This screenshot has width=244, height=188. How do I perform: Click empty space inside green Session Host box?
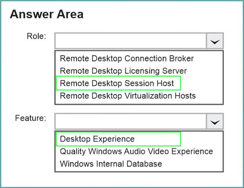pyautogui.click(x=177, y=83)
